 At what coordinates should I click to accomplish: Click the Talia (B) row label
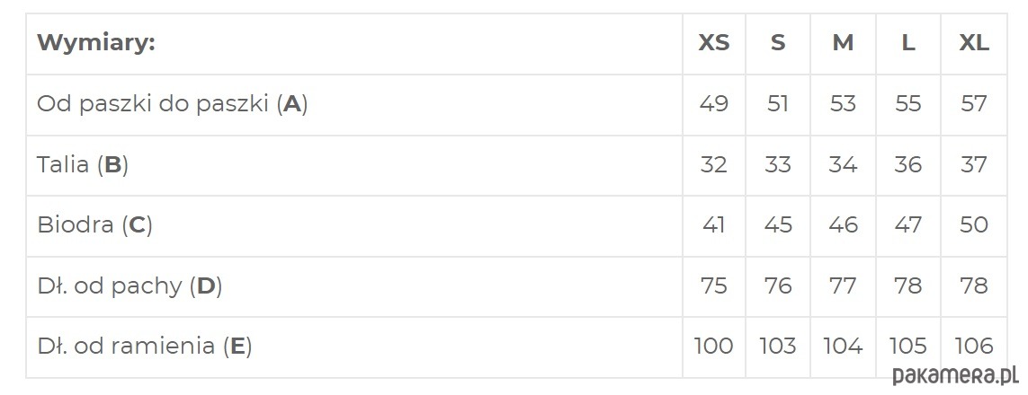(x=83, y=165)
